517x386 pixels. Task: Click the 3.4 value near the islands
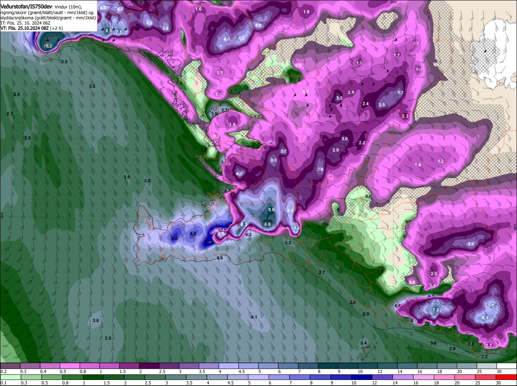tap(364, 343)
